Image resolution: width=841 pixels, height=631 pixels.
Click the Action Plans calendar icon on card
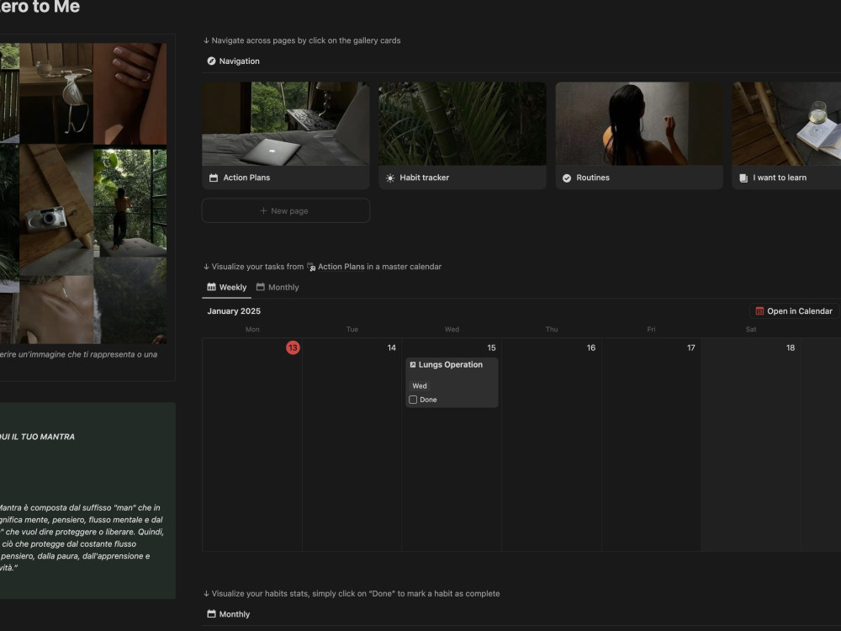pyautogui.click(x=214, y=178)
